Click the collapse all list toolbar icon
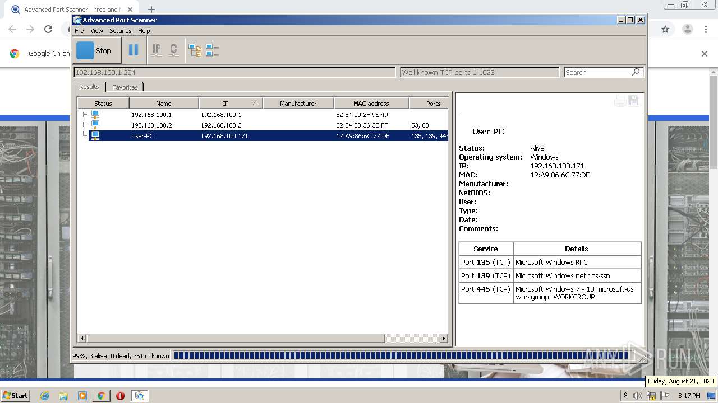The image size is (718, 403). pyautogui.click(x=212, y=50)
